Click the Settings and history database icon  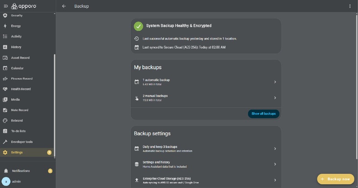(x=137, y=164)
